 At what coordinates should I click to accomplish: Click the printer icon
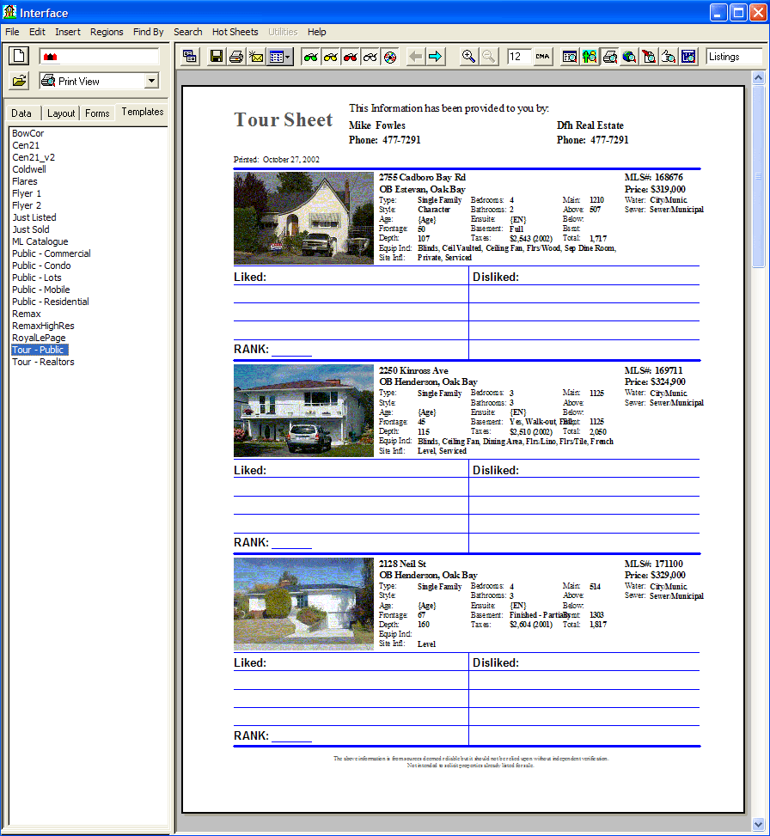(x=236, y=57)
